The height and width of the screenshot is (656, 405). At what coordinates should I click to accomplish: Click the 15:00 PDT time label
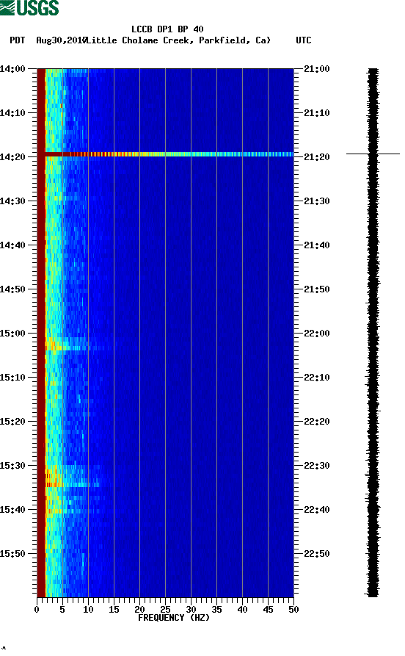tap(12, 334)
